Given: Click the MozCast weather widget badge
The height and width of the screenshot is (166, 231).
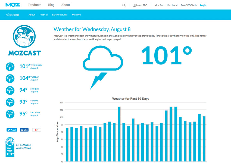Looking at the screenshot, I should point(10,147).
